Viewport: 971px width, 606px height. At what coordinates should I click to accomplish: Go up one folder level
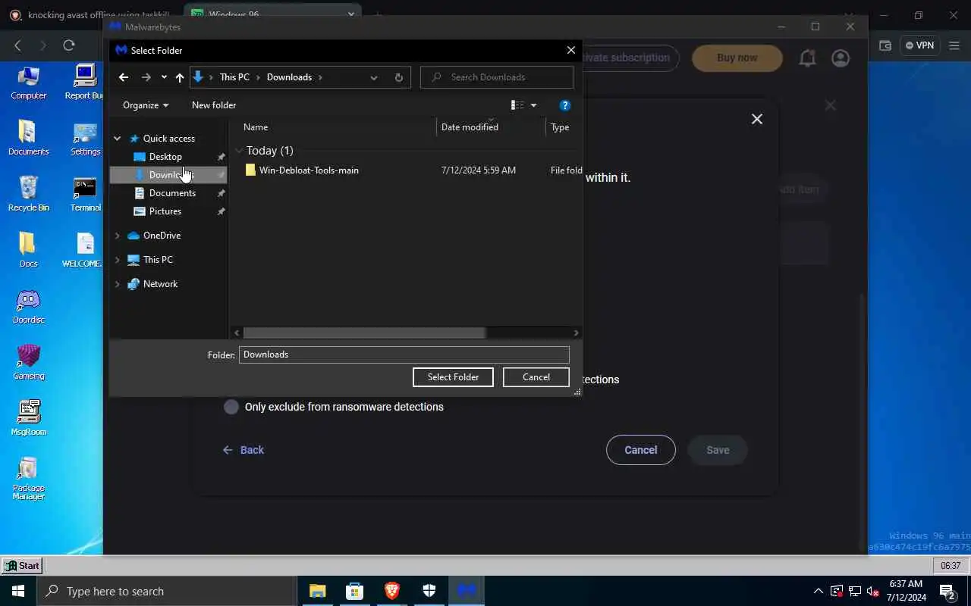[180, 77]
